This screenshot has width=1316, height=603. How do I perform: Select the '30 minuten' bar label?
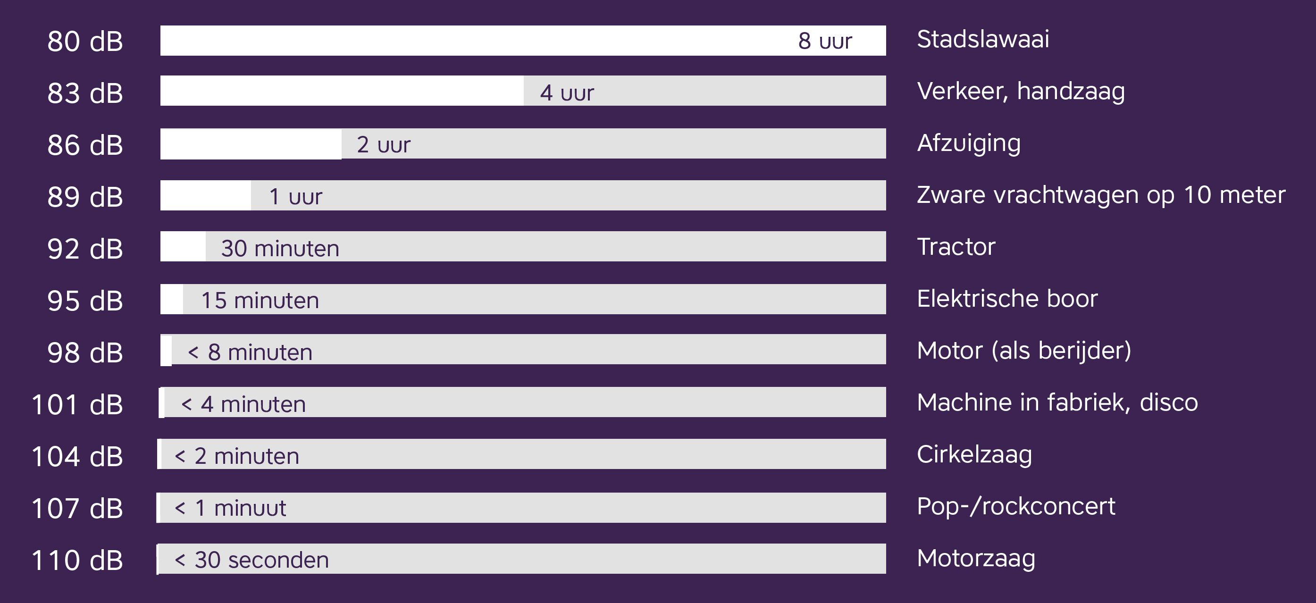pos(280,248)
